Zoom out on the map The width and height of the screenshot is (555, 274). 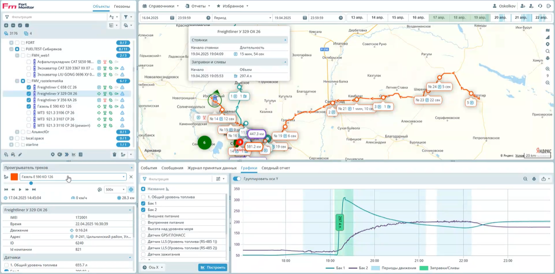(x=548, y=83)
